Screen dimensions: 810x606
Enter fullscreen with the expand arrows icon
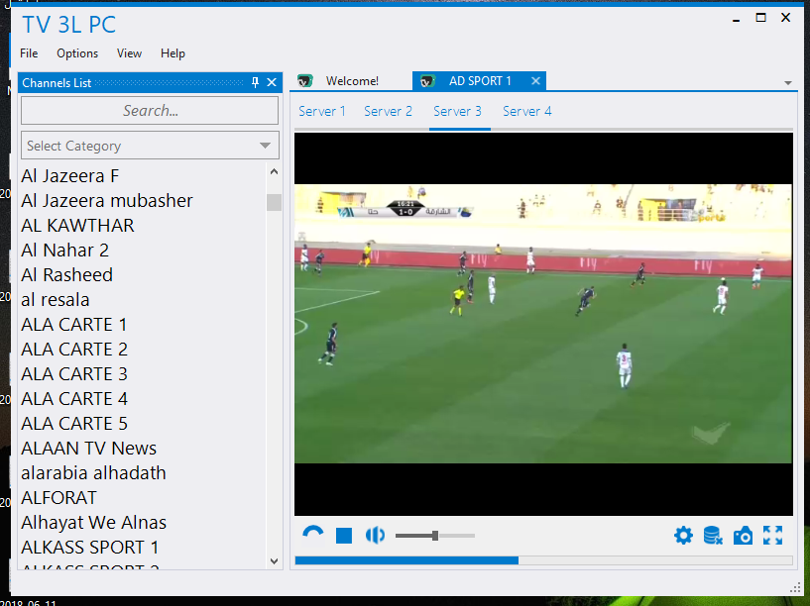(x=772, y=536)
